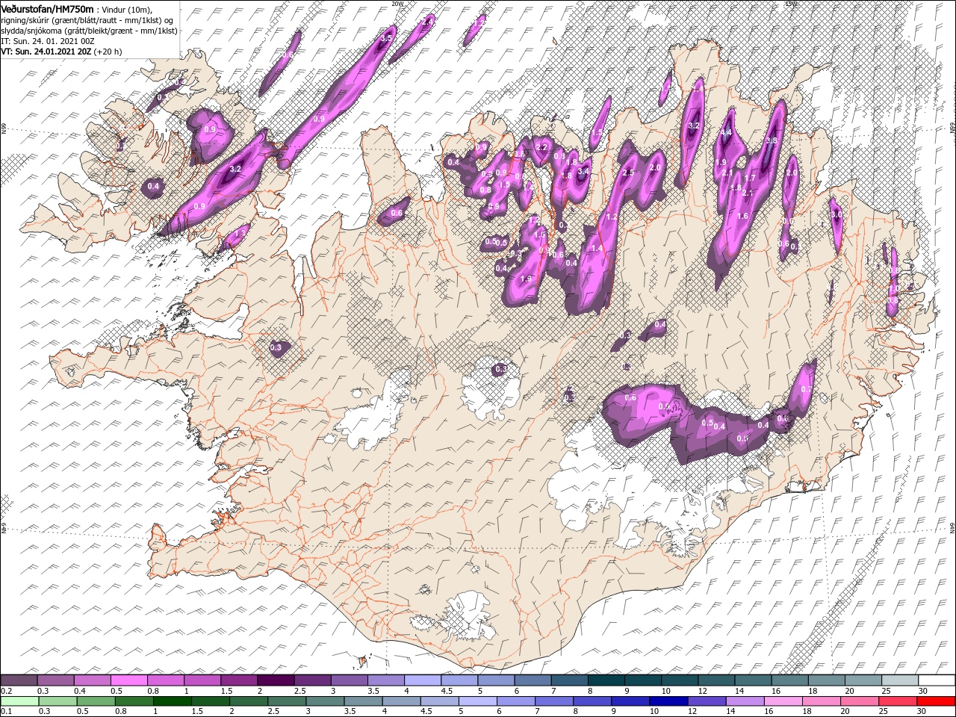This screenshot has height=717, width=956.
Task: Pick top-row swatch between 20 and 25
Action: point(863,680)
